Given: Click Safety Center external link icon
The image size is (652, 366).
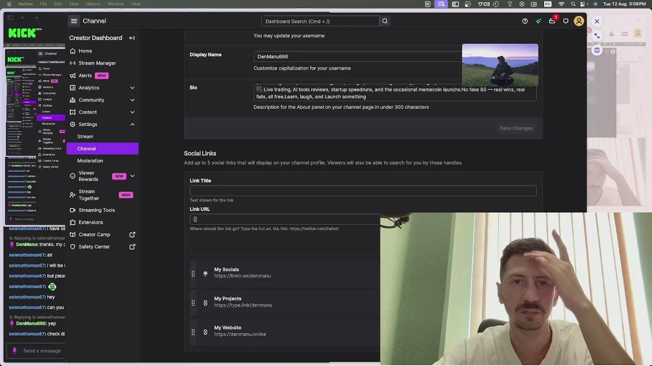Looking at the screenshot, I should click(132, 247).
